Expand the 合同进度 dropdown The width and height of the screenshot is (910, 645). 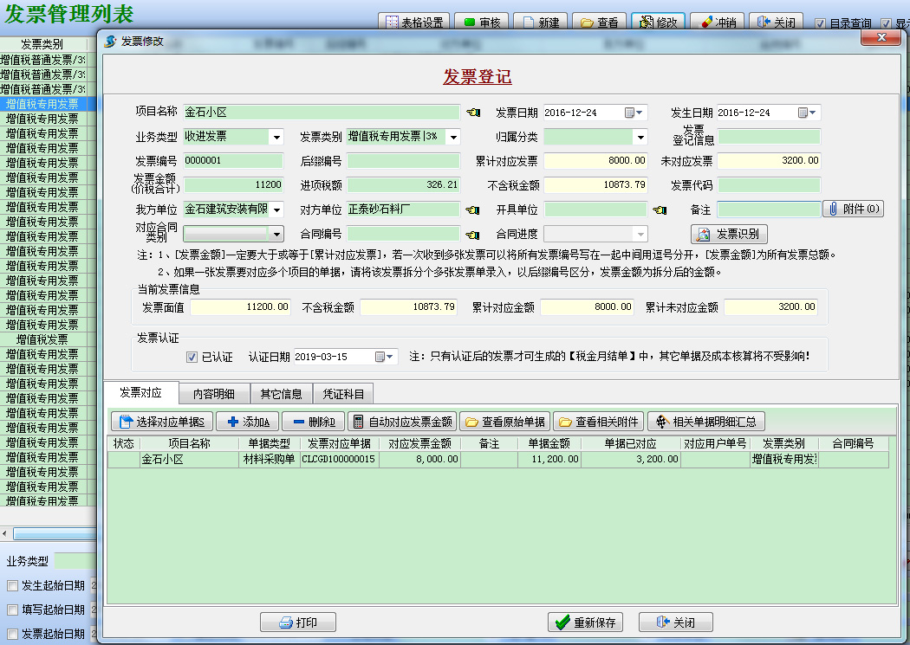(x=640, y=234)
